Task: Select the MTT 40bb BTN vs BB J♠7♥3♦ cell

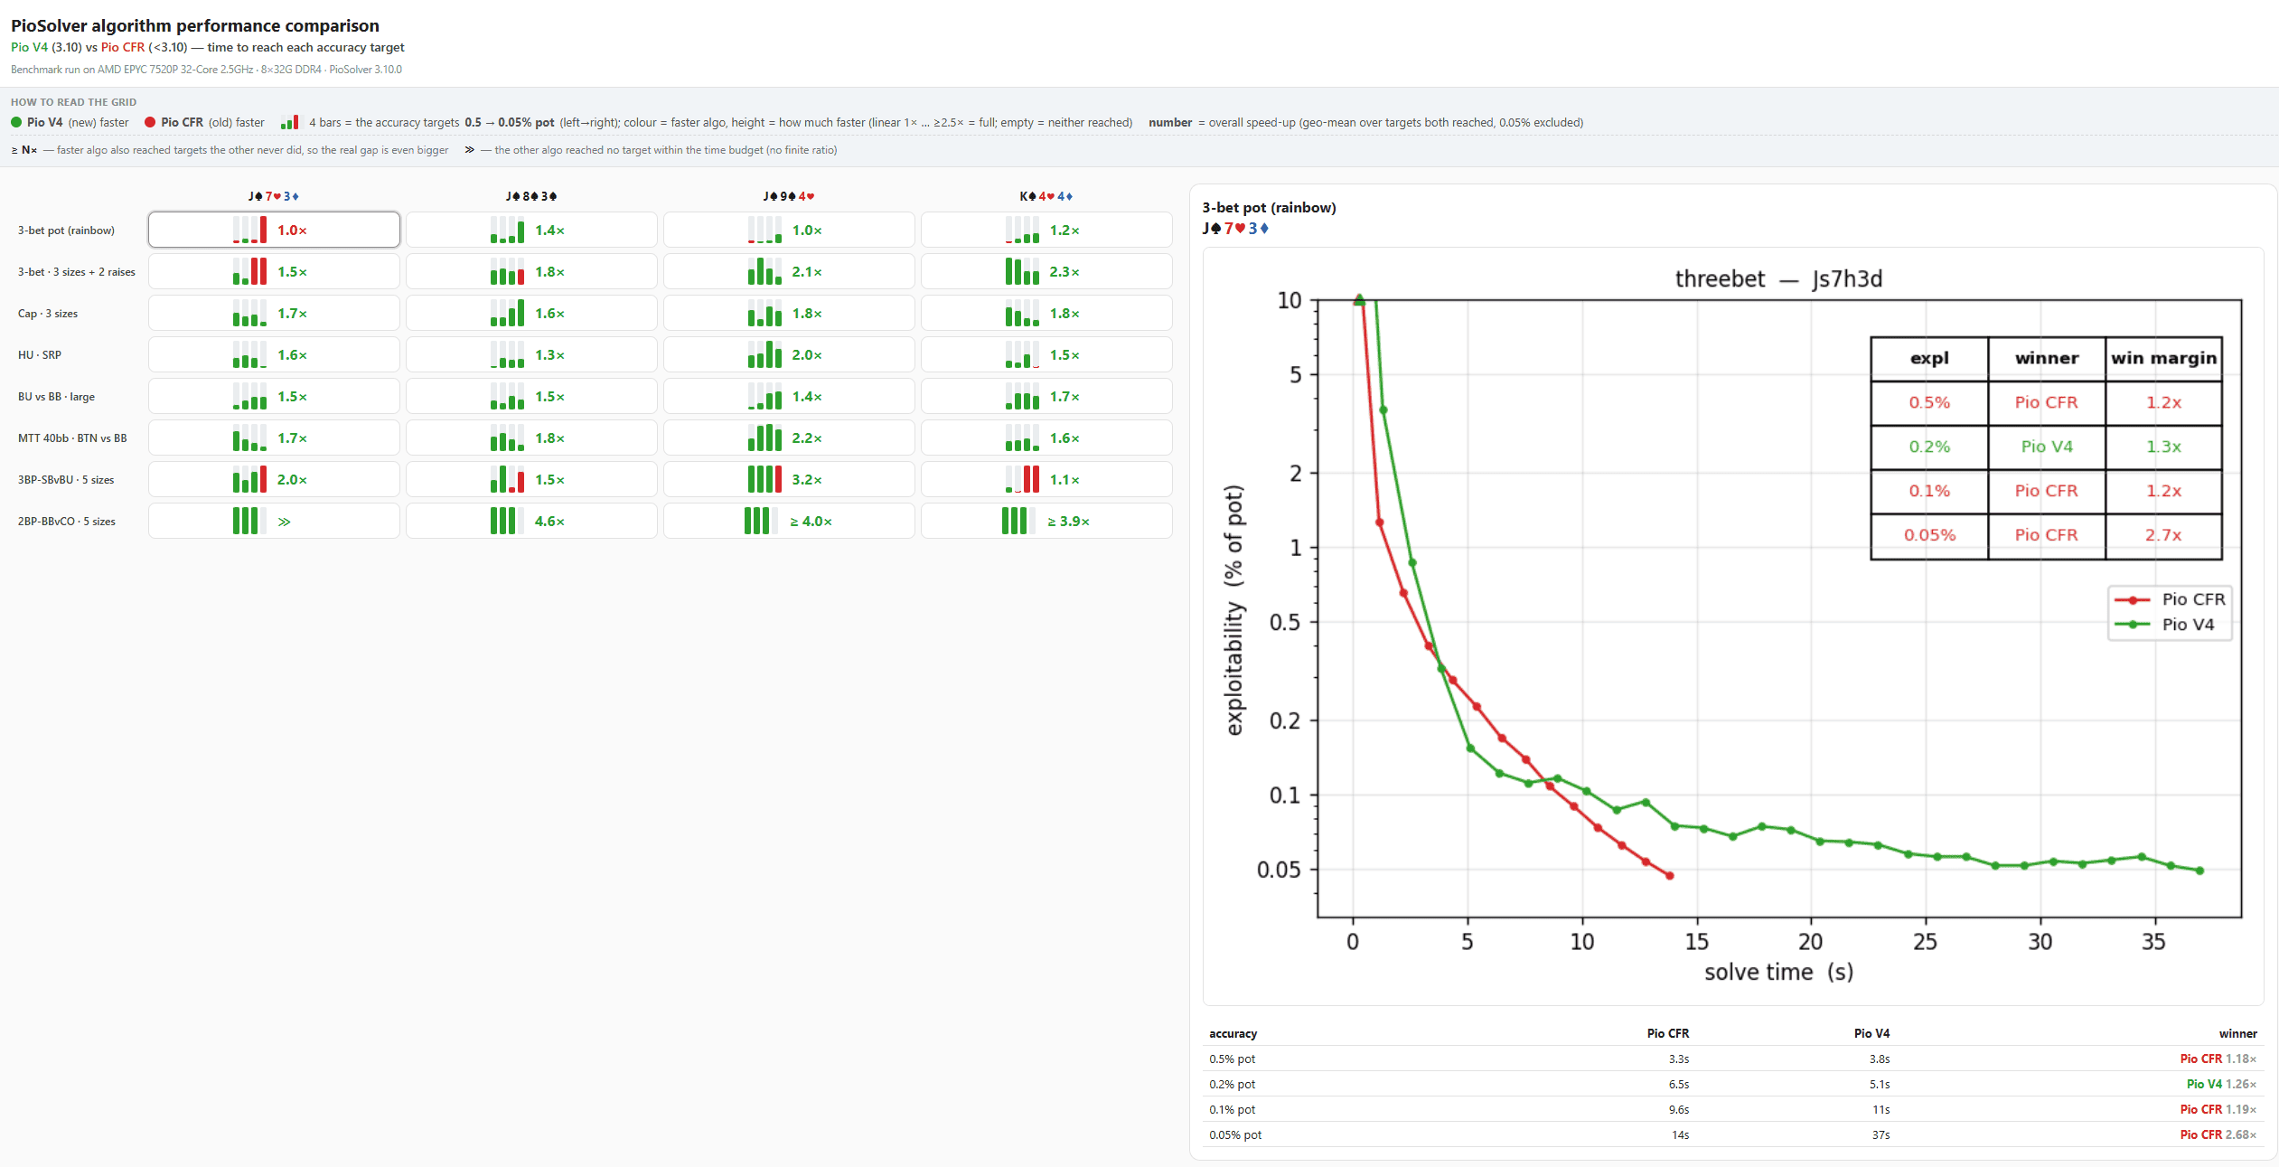Action: [x=274, y=438]
